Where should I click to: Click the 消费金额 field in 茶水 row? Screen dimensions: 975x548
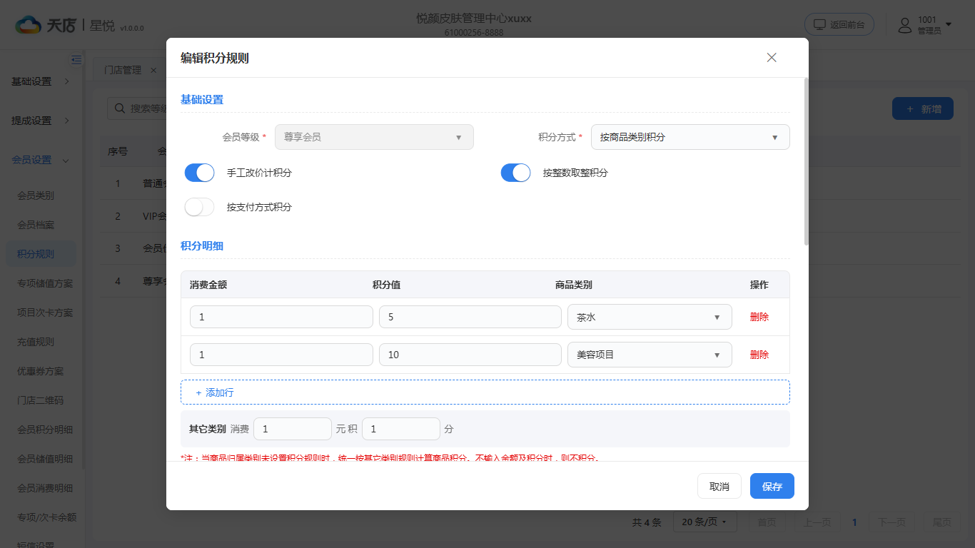(281, 317)
